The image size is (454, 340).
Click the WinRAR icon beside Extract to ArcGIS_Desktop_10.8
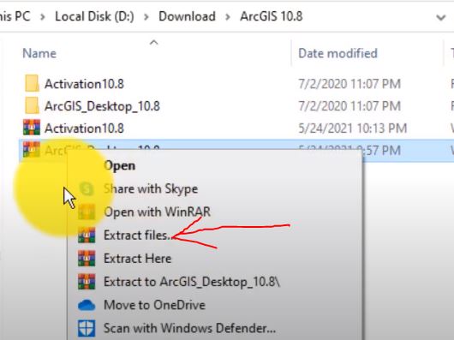(87, 282)
